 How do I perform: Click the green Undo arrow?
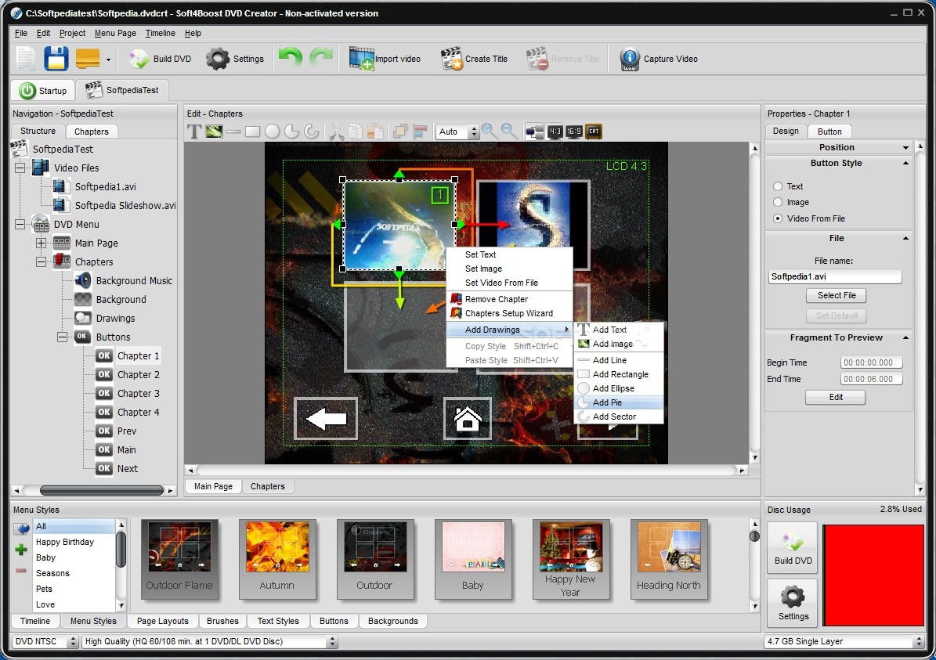[290, 58]
